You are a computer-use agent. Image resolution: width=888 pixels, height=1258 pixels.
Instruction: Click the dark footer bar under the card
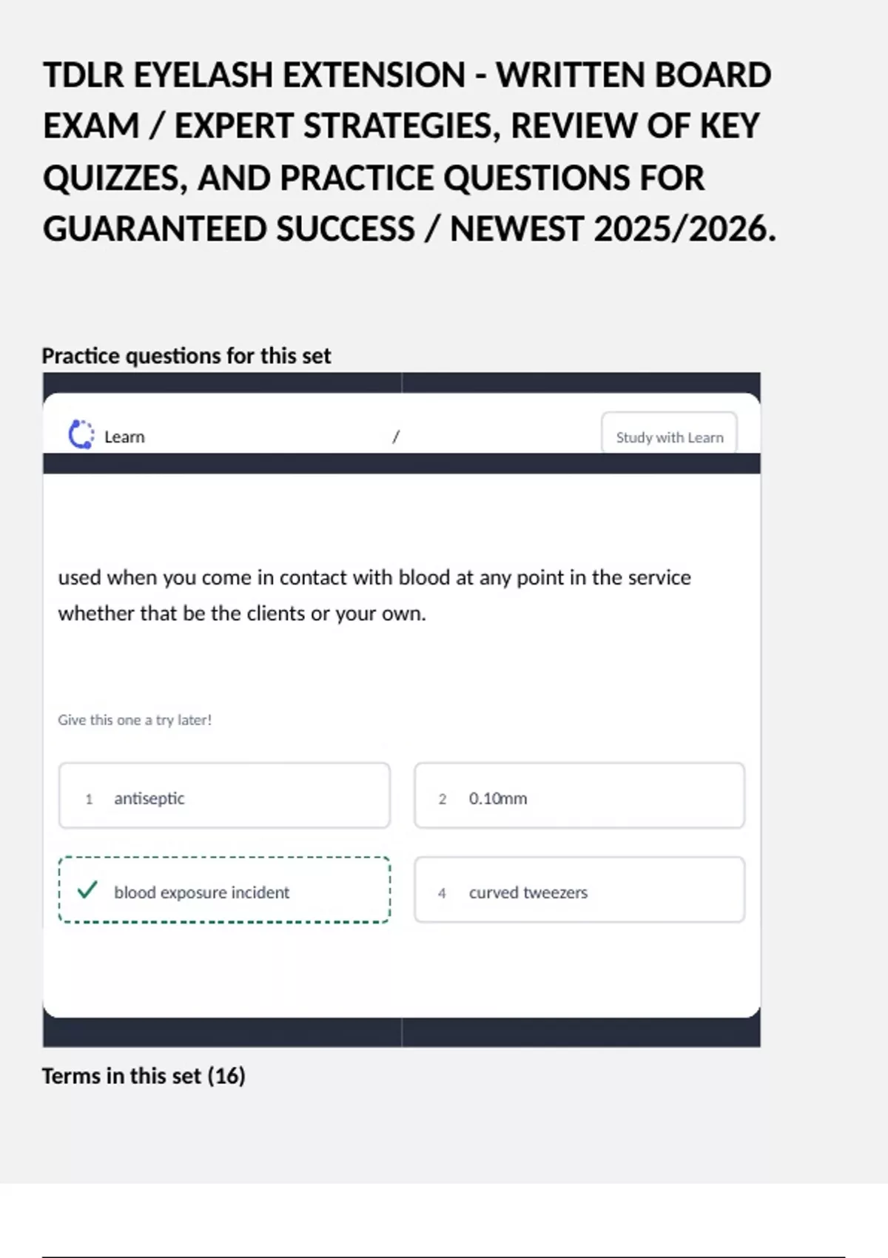tap(401, 1032)
